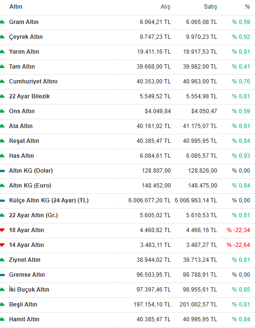Select the Ons Altın row name
The height and width of the screenshot is (328, 255).
22,111
